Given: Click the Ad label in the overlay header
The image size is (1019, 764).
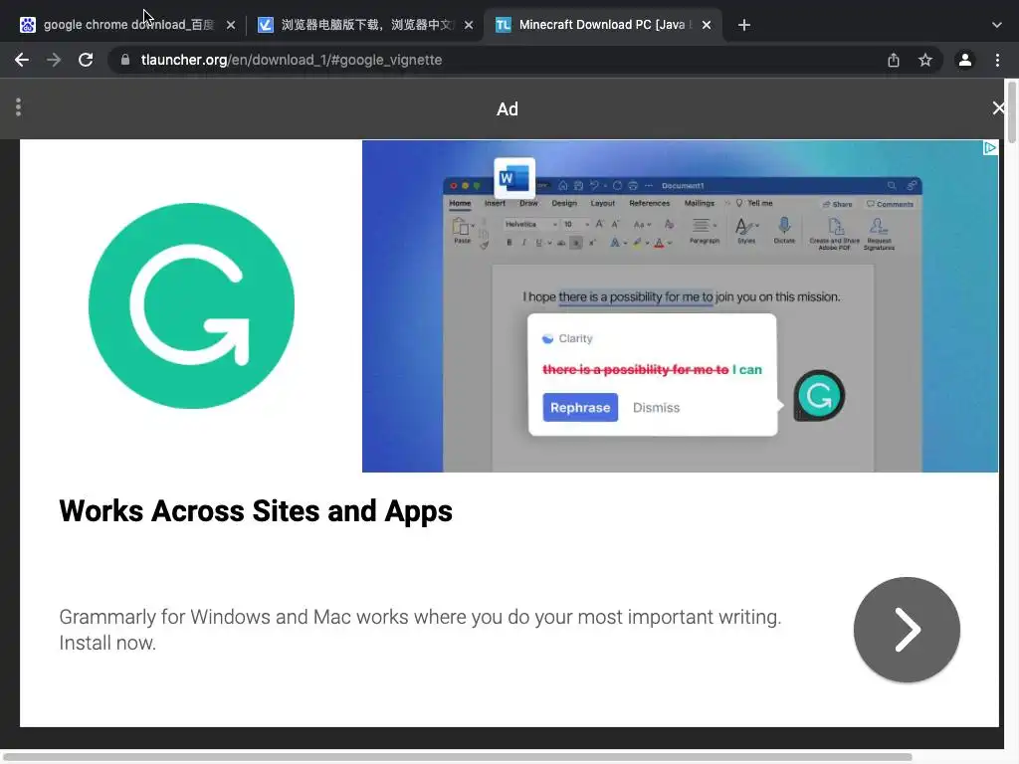Looking at the screenshot, I should pyautogui.click(x=508, y=108).
